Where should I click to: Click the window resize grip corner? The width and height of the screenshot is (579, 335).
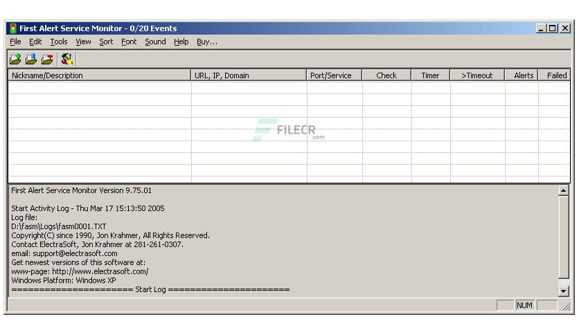567,306
